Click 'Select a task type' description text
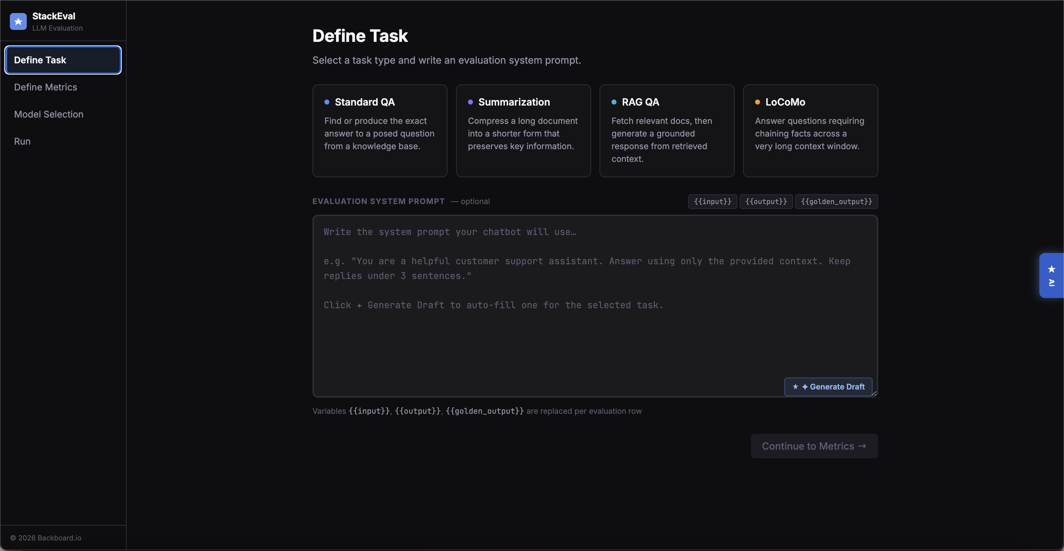1064x551 pixels. tap(446, 60)
